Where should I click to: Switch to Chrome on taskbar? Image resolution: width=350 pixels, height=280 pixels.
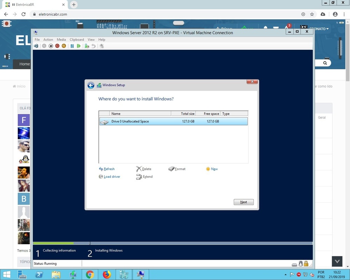pyautogui.click(x=90, y=275)
